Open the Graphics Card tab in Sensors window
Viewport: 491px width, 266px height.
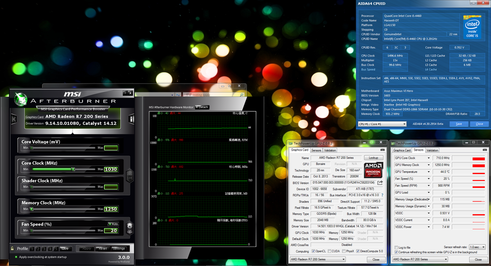[402, 150]
